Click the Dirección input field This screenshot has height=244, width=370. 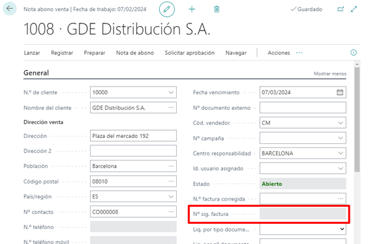pos(133,136)
